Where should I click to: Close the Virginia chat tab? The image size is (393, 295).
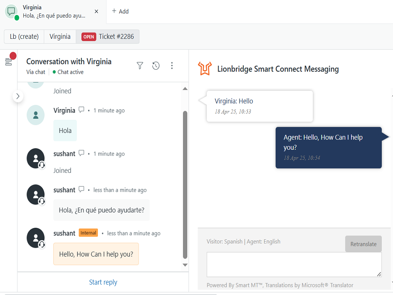pos(96,11)
